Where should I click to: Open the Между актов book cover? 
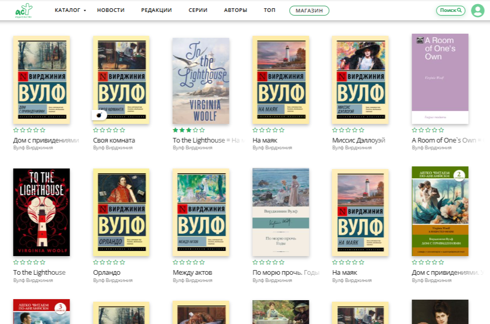click(x=201, y=212)
